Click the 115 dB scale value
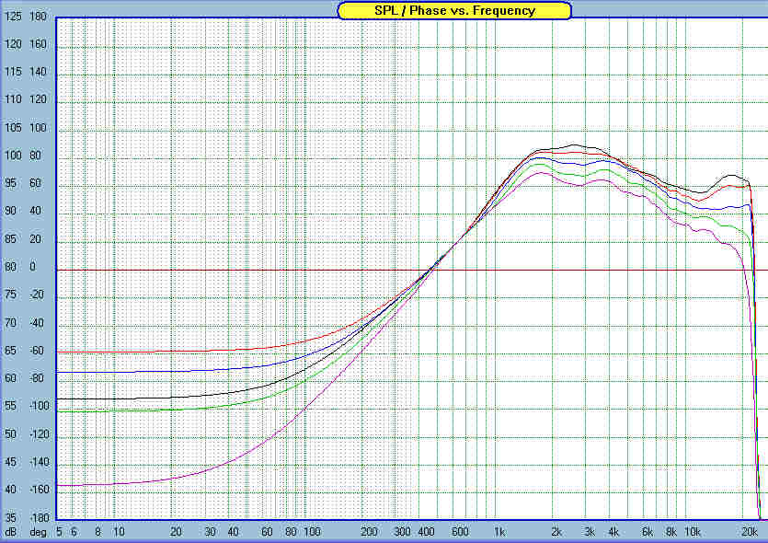768x543 pixels. pos(13,72)
